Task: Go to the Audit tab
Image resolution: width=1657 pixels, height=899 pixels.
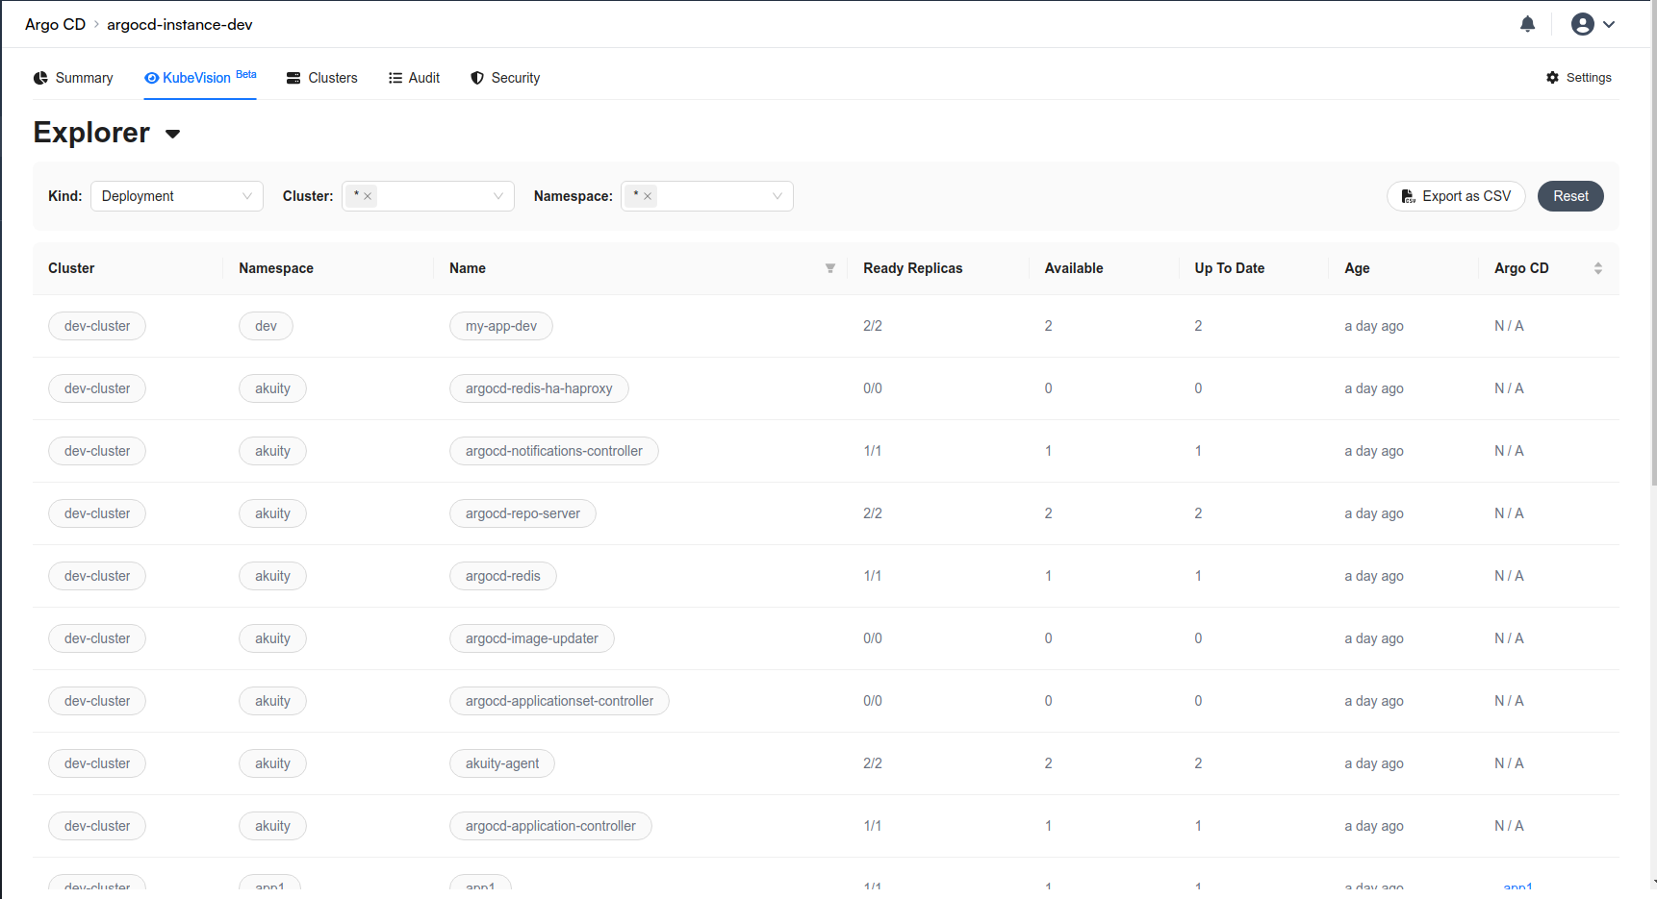Action: coord(414,78)
